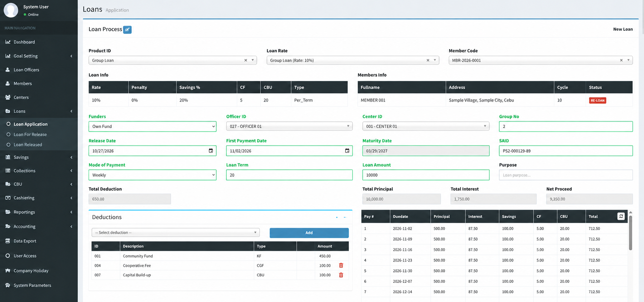This screenshot has width=644, height=302.
Task: Open the Member Code dropdown
Action: (x=541, y=60)
